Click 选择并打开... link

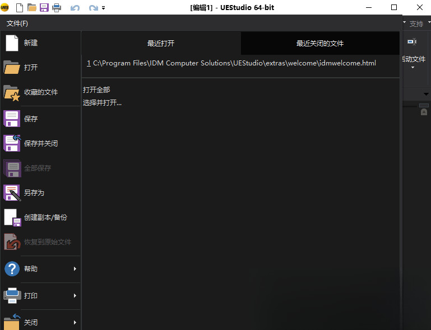tap(102, 103)
